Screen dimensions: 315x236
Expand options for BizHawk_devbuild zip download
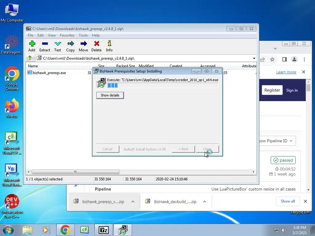point(205,202)
